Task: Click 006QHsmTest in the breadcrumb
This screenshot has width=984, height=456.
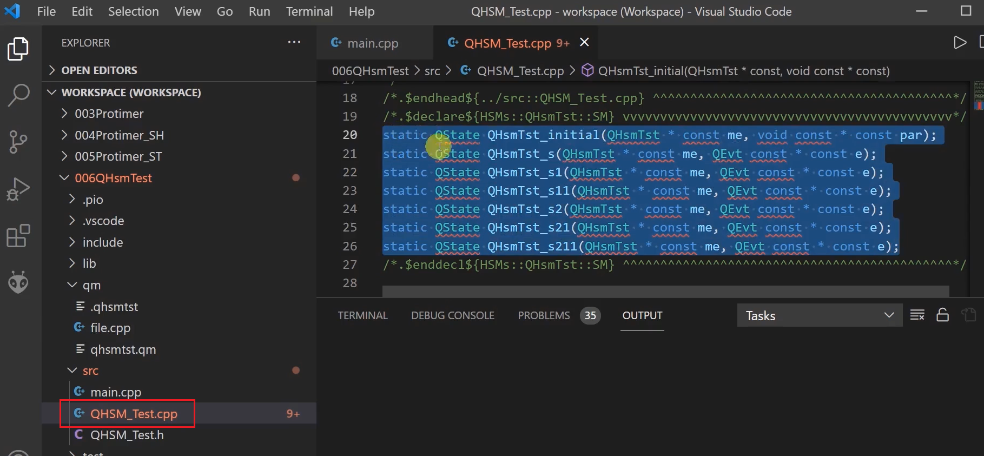Action: (370, 71)
